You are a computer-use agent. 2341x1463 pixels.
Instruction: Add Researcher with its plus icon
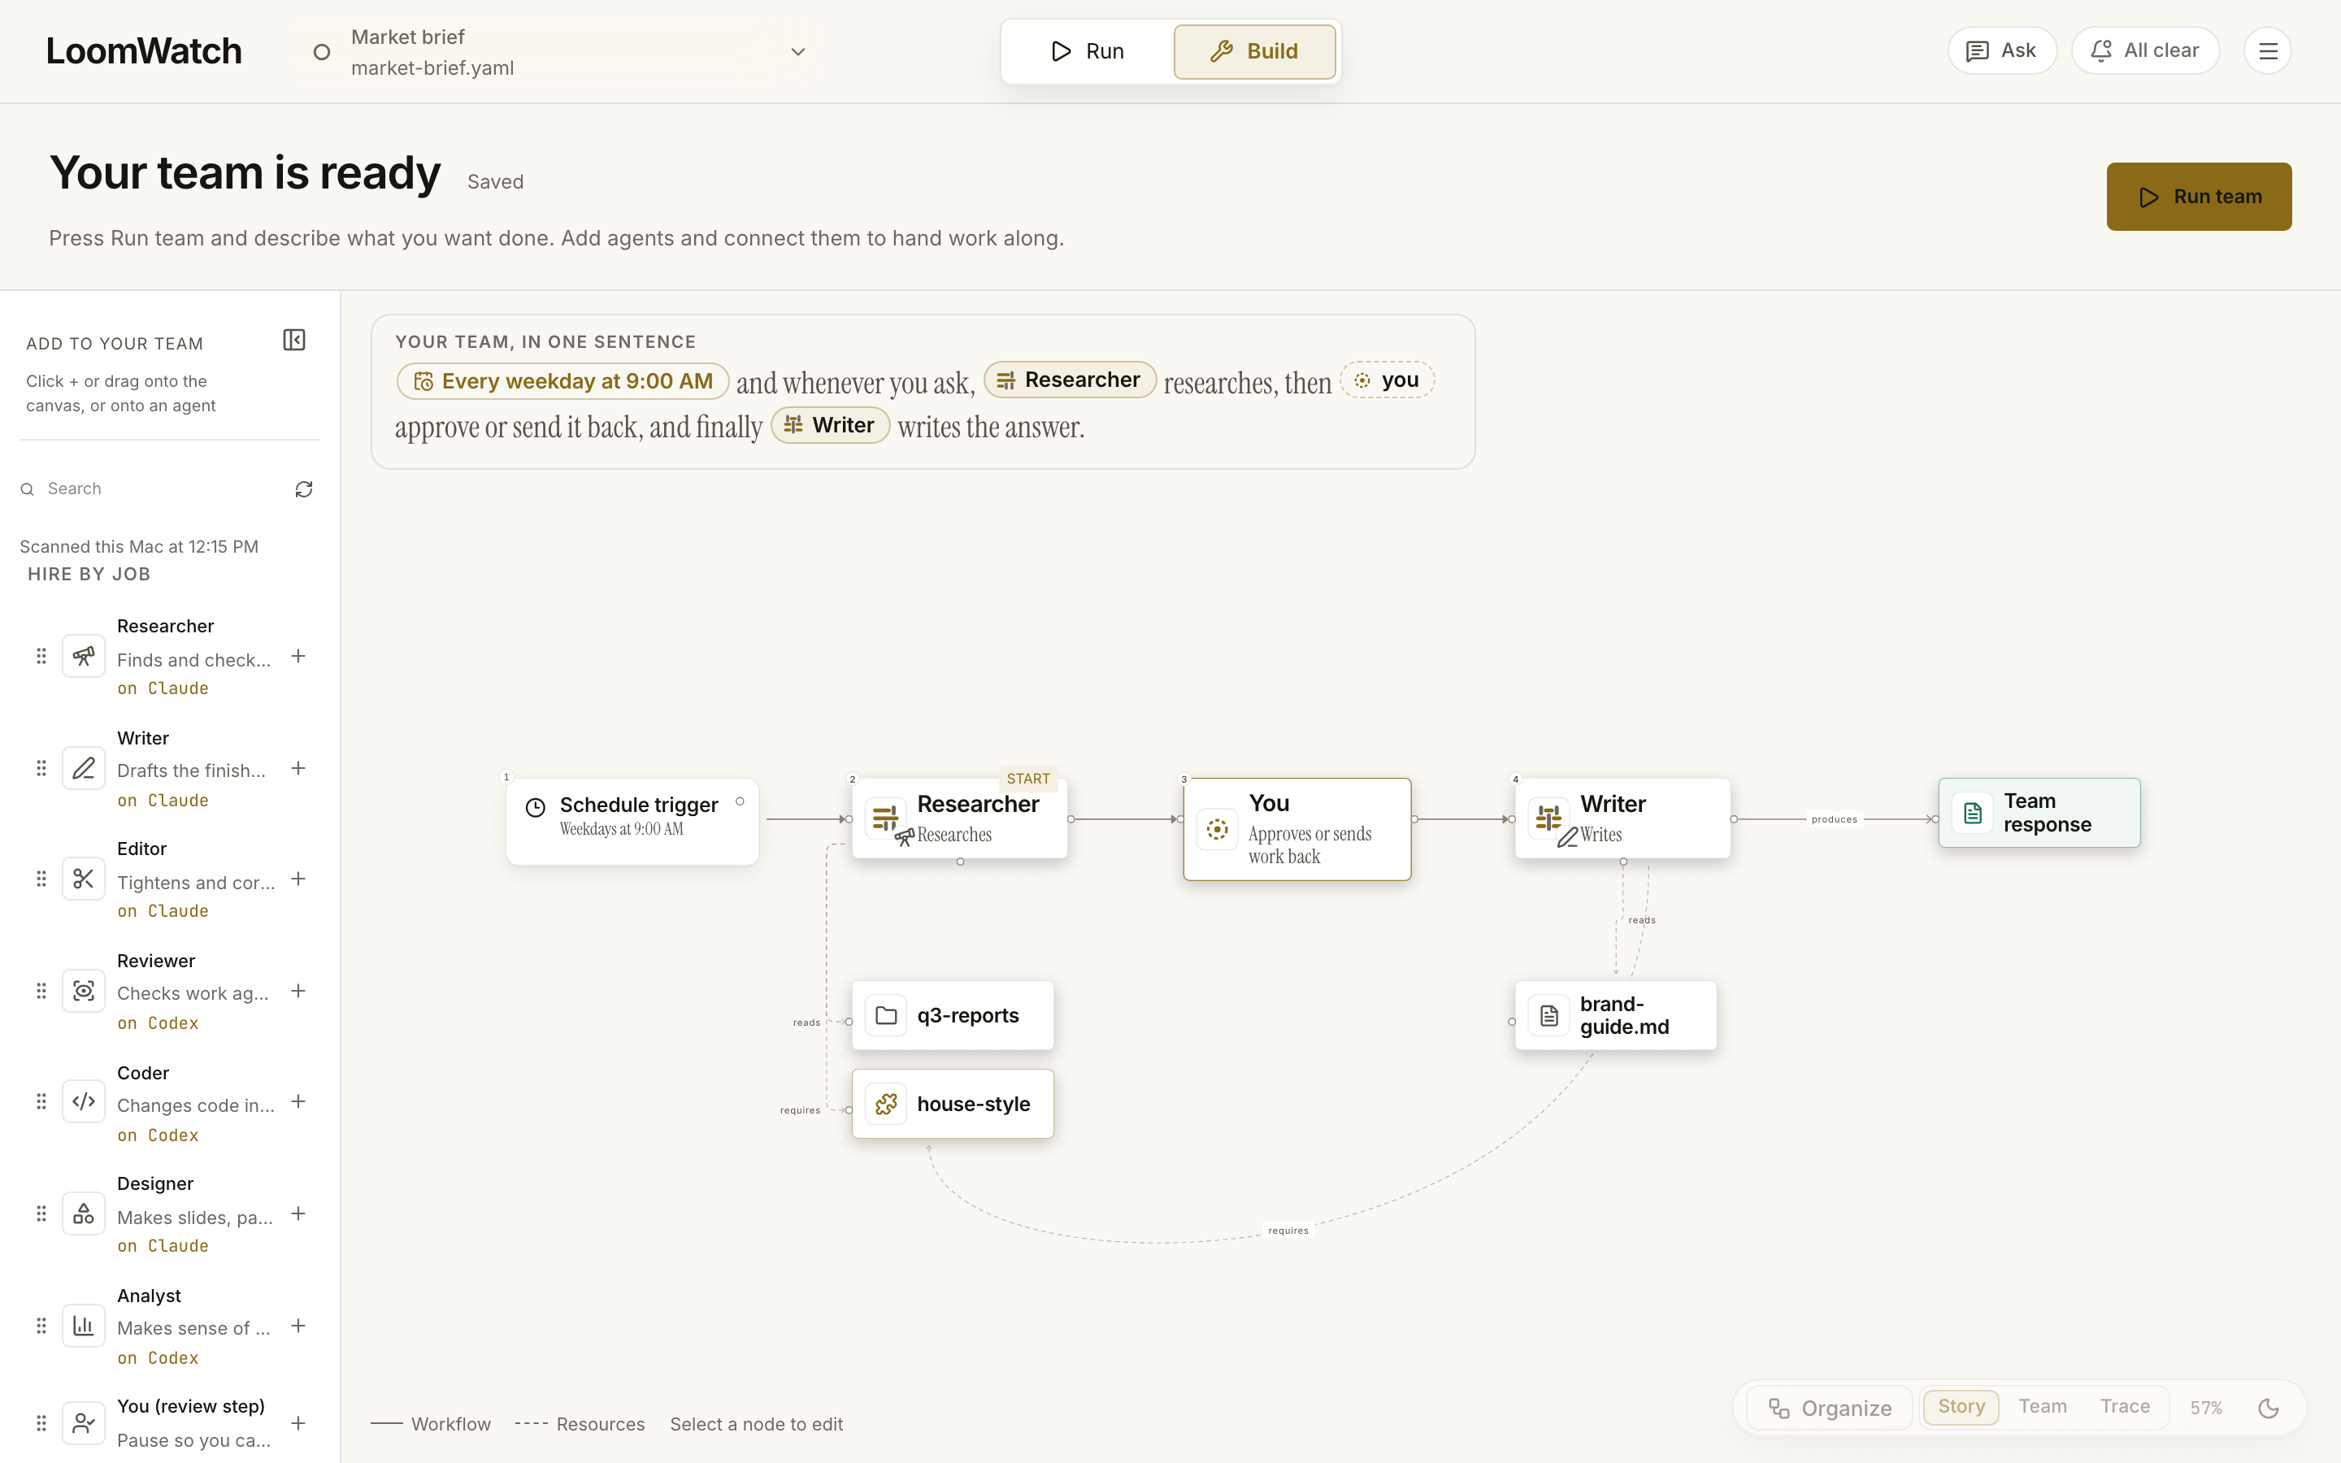(299, 656)
